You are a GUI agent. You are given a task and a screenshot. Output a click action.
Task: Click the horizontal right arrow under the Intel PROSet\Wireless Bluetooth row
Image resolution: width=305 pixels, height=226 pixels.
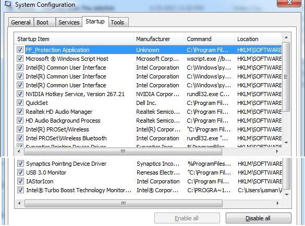click(277, 151)
